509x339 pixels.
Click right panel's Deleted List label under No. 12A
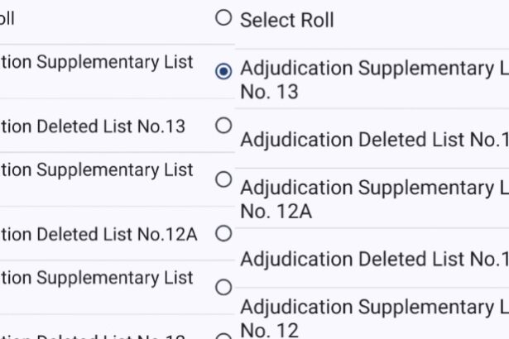[372, 260]
